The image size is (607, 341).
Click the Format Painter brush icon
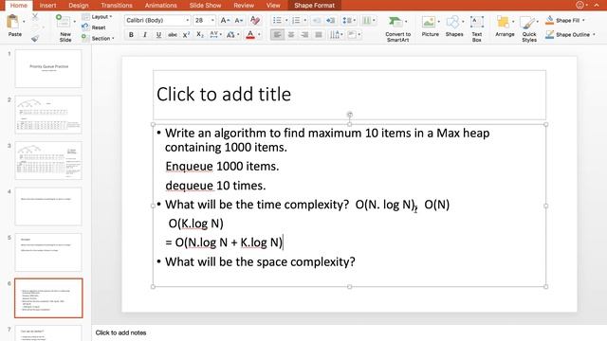pos(35,38)
